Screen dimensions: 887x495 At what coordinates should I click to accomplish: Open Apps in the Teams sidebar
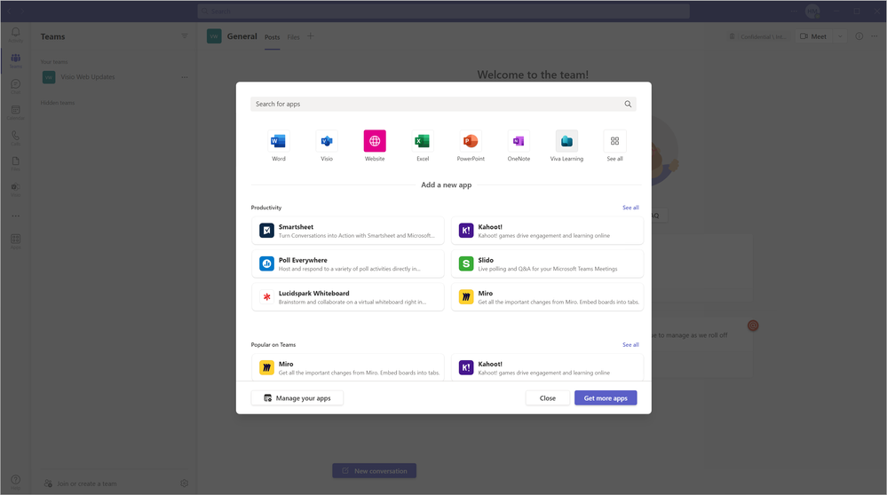[x=15, y=241]
